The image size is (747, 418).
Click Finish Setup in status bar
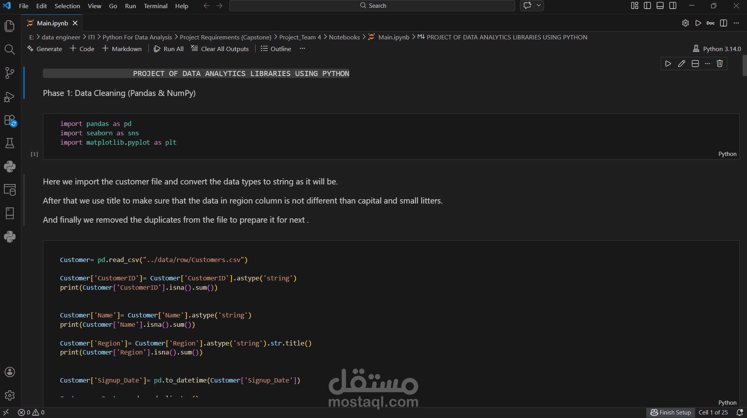pyautogui.click(x=671, y=413)
